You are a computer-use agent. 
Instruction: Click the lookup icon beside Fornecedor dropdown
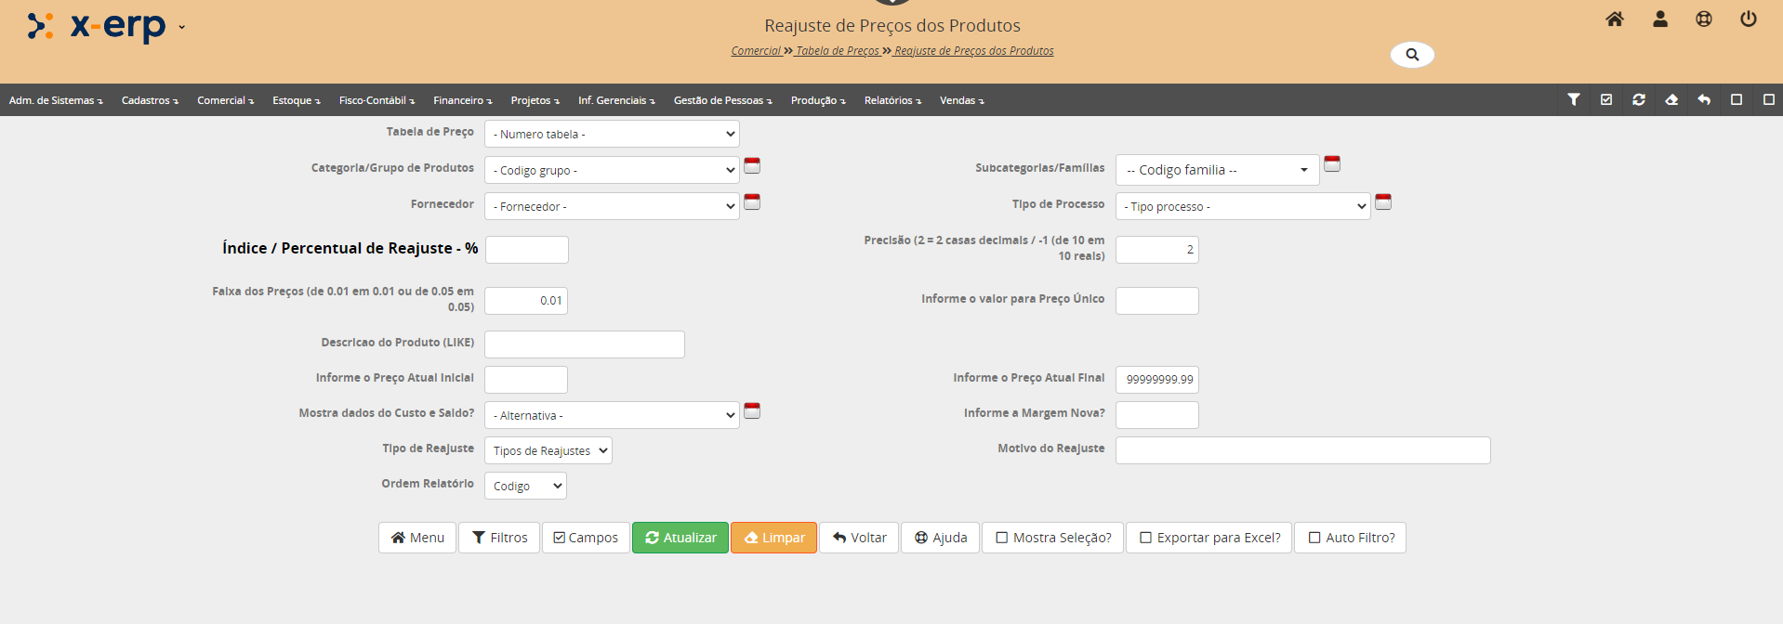752,202
